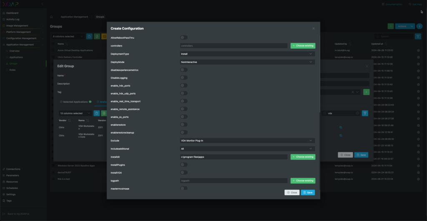Click the green file icon in Edit Group table
The image size is (427, 221).
tap(104, 113)
